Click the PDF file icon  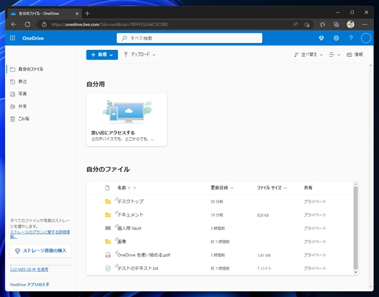click(108, 255)
